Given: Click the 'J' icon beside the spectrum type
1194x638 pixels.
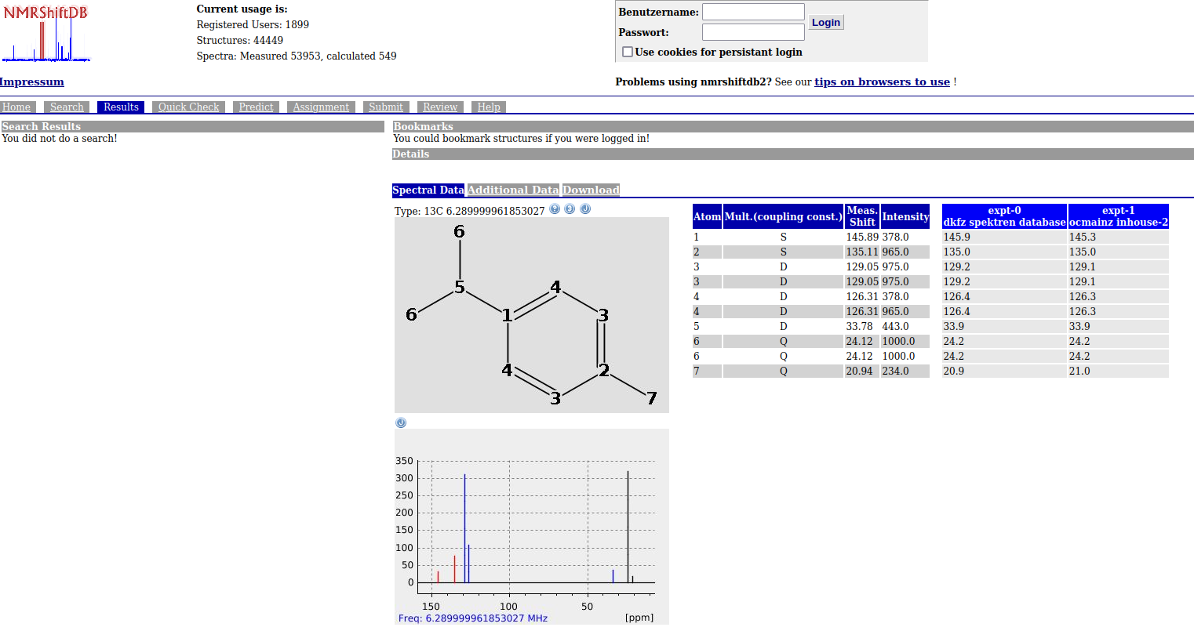Looking at the screenshot, I should pyautogui.click(x=585, y=209).
